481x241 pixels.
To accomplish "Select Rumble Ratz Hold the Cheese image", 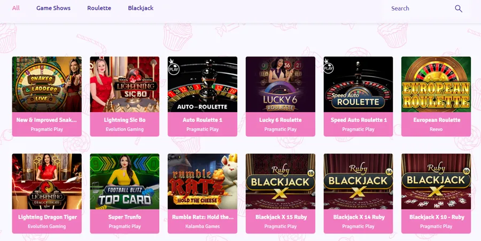I will [x=203, y=182].
